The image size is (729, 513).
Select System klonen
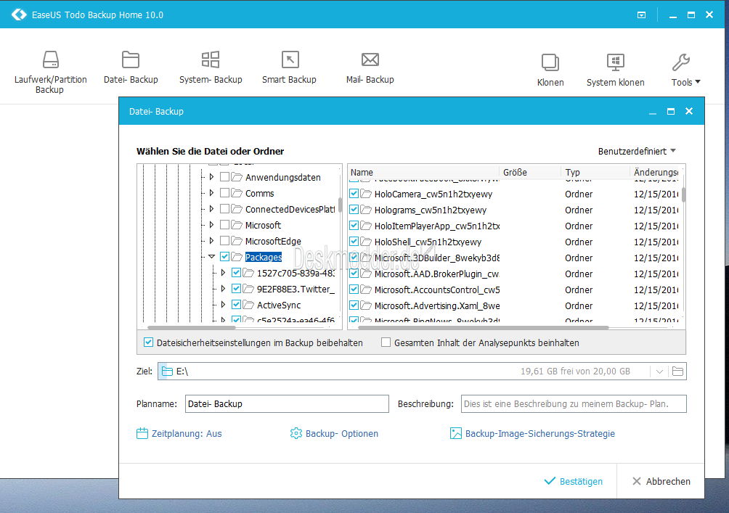pyautogui.click(x=615, y=70)
